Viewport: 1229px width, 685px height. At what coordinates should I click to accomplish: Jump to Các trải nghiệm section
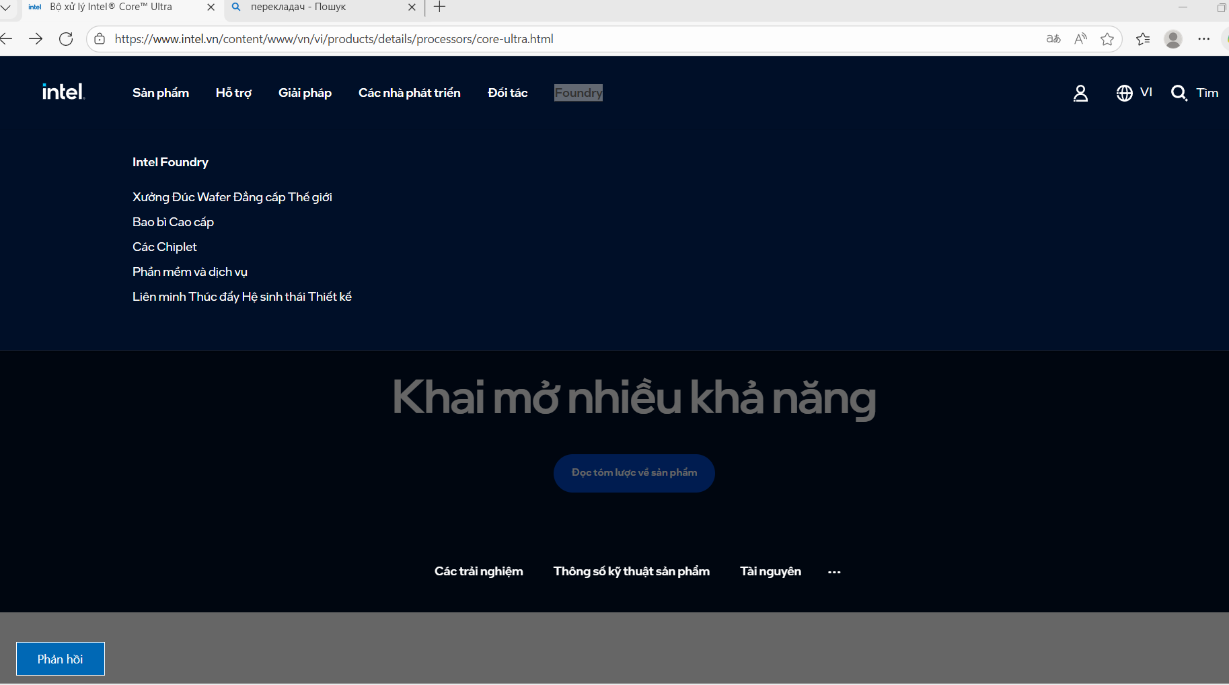(x=479, y=571)
